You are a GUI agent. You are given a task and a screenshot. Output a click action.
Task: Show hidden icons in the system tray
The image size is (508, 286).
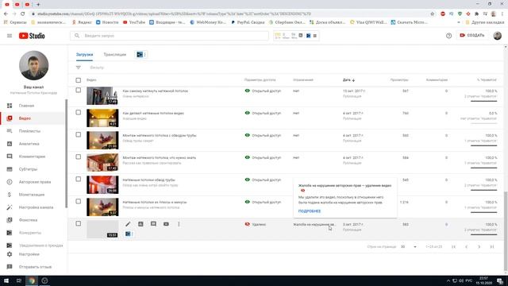pyautogui.click(x=448, y=280)
